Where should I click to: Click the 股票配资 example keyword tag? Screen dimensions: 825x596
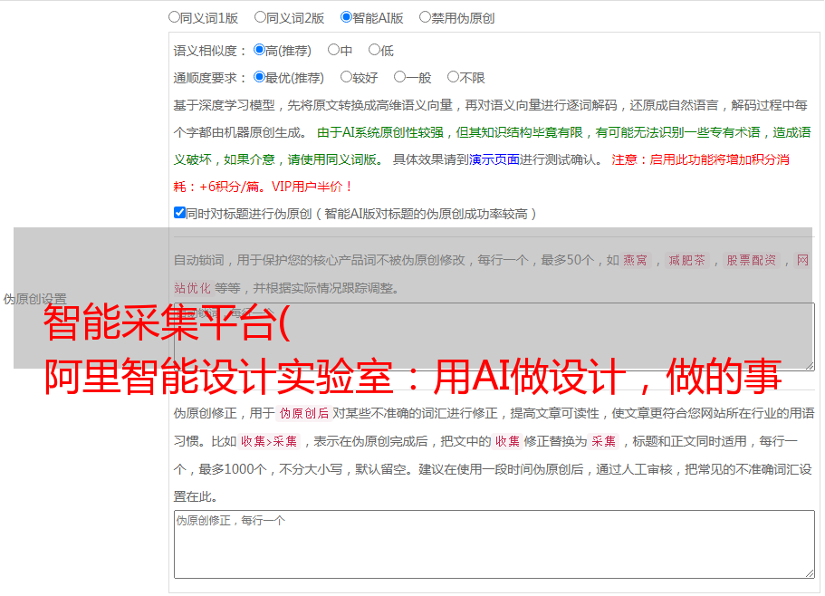(751, 261)
